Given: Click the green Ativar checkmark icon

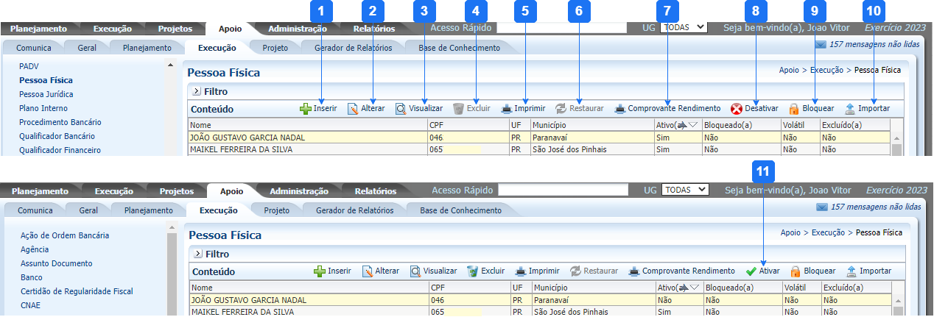Looking at the screenshot, I should (x=751, y=271).
